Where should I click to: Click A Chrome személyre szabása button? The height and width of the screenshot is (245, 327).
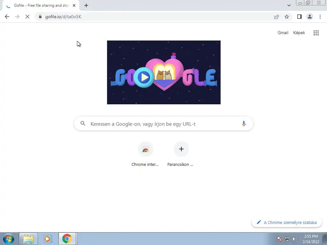[x=286, y=222]
